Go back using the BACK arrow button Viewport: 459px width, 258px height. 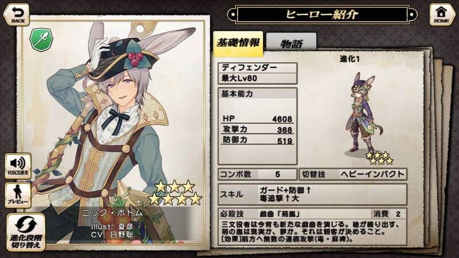[17, 15]
